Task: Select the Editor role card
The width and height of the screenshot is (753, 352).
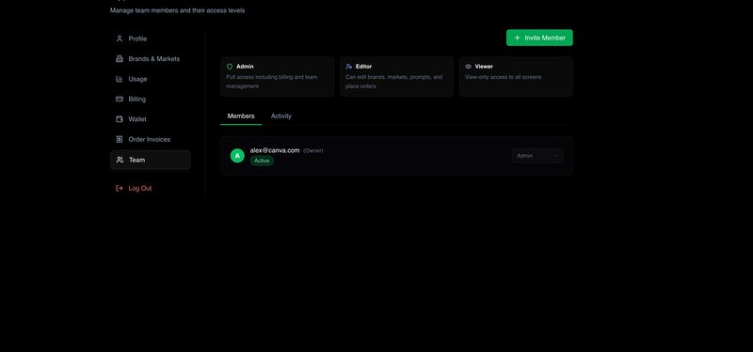Action: pos(396,77)
